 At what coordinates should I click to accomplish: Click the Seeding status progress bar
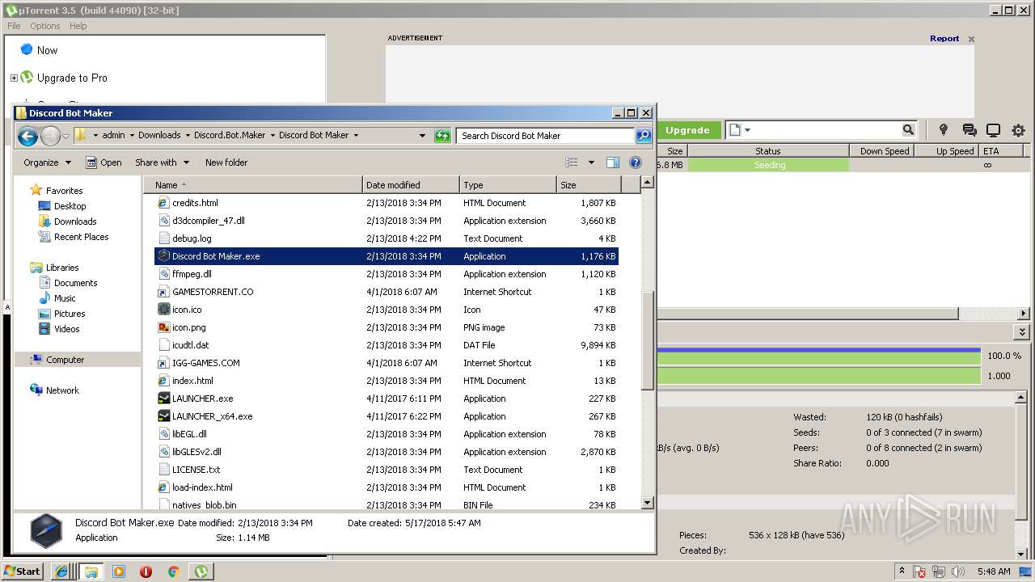(x=768, y=165)
